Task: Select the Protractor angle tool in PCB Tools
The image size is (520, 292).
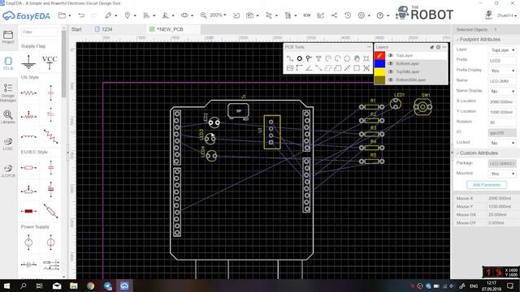Action: pyautogui.click(x=309, y=68)
